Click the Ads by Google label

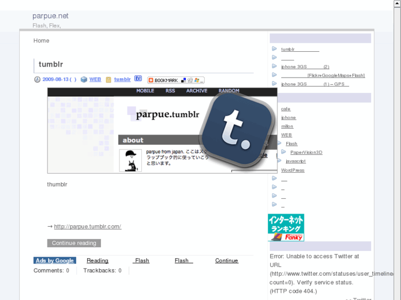pos(55,260)
